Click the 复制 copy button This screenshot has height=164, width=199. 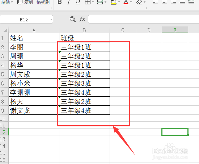tap(25, 2)
